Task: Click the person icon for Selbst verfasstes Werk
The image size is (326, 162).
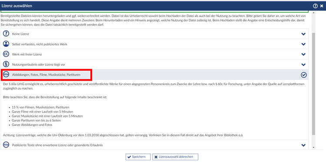Action: 6,44
